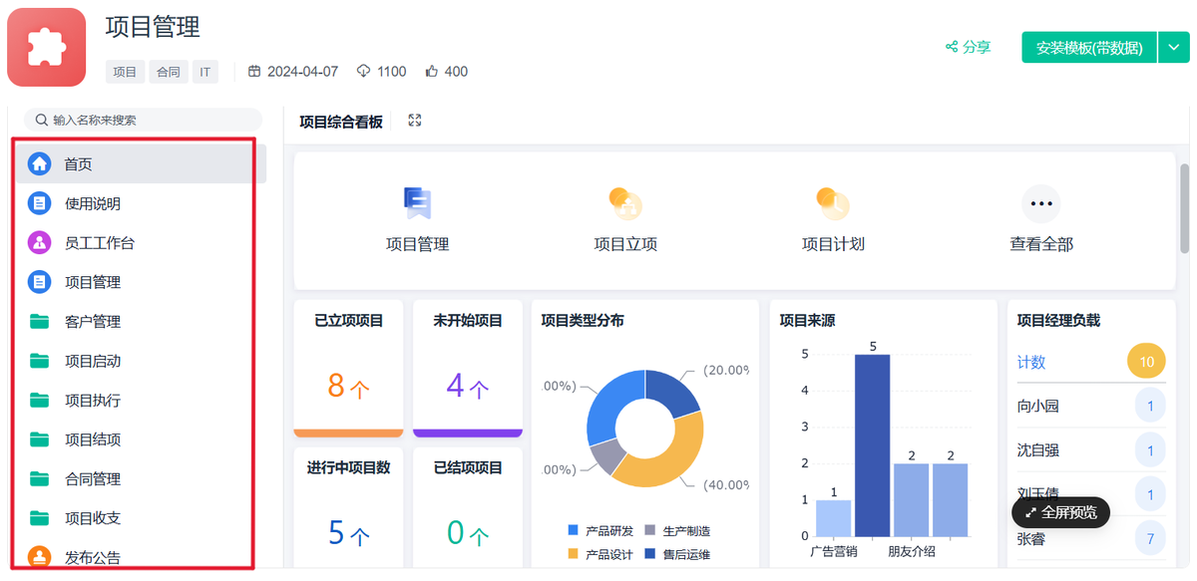Click the 查看全部 three-dots icon

pos(1040,203)
